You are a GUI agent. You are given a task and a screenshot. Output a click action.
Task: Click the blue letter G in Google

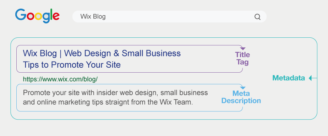(21, 15)
